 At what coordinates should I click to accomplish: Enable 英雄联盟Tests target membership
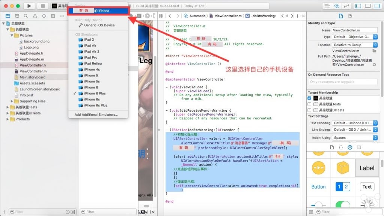click(309, 104)
